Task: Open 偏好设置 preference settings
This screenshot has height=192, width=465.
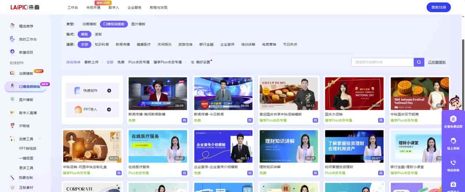Action: point(201,62)
